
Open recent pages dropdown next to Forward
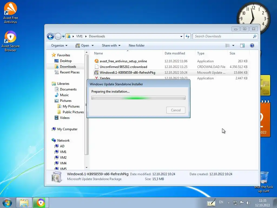63,37
